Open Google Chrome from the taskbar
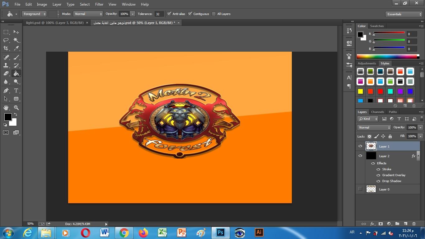This screenshot has height=239, width=425. coord(124,233)
